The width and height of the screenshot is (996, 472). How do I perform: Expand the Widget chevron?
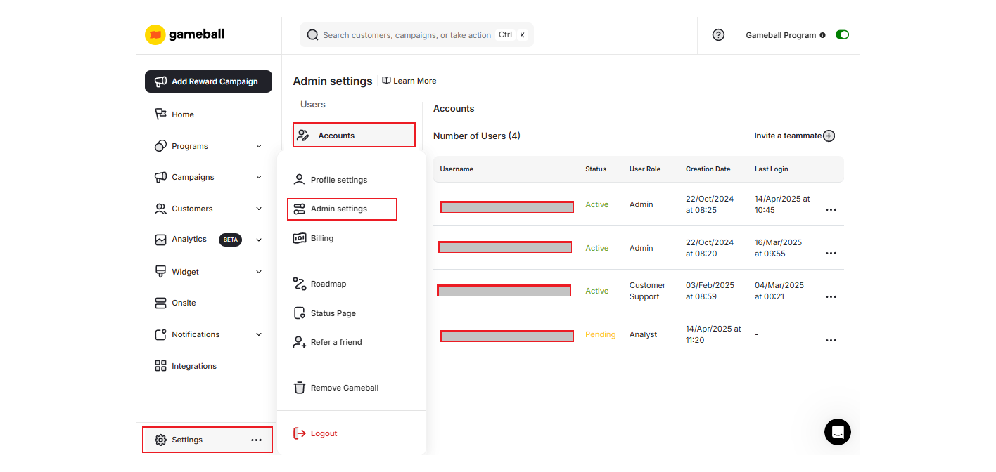(x=259, y=272)
